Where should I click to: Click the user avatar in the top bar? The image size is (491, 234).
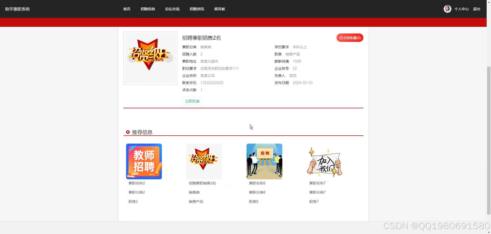coord(447,9)
